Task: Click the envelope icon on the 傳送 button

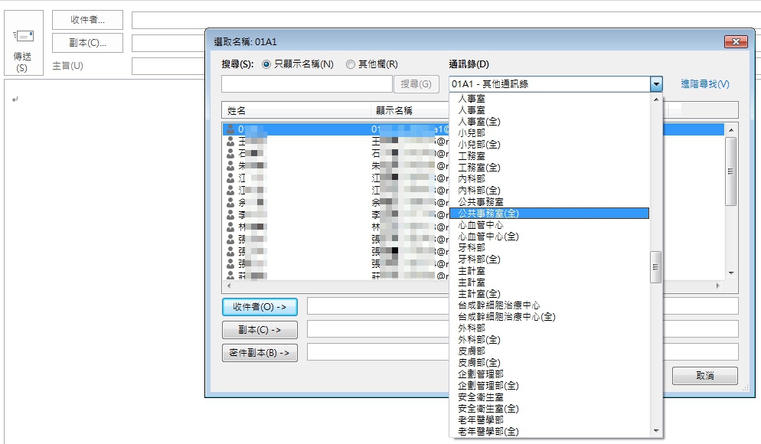Action: point(25,34)
